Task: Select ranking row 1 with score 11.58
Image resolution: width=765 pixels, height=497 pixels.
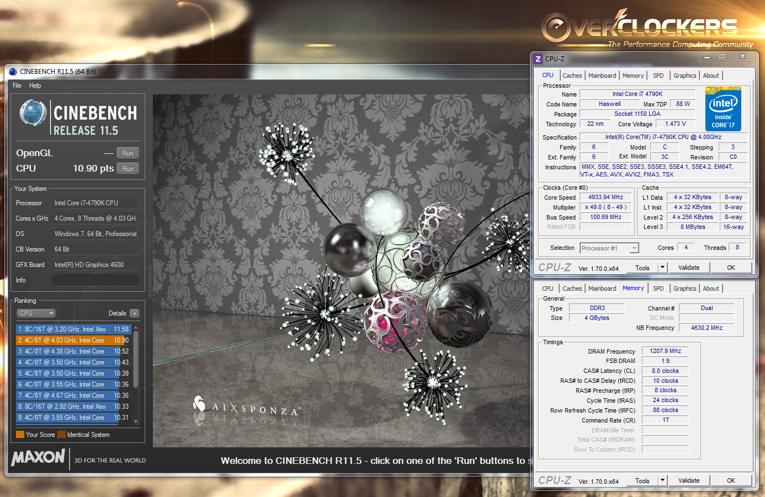Action: pyautogui.click(x=73, y=329)
